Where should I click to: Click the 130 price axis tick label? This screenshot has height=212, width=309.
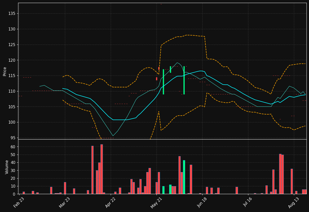click(12, 29)
